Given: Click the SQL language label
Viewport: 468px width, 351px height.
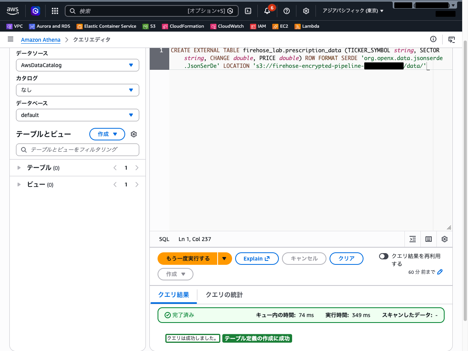Looking at the screenshot, I should (164, 239).
